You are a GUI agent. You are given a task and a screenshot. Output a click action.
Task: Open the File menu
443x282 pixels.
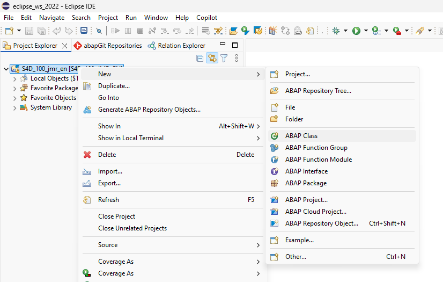(9, 18)
